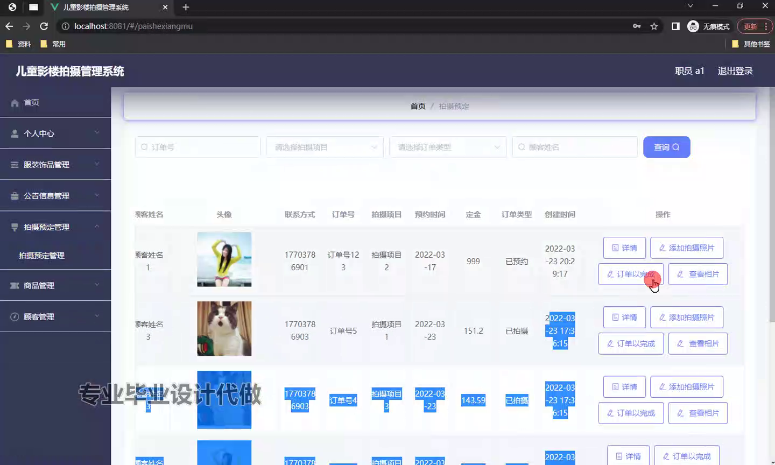Open 详情 for 订单号5 row
Viewport: 775px width, 465px height.
pos(624,317)
